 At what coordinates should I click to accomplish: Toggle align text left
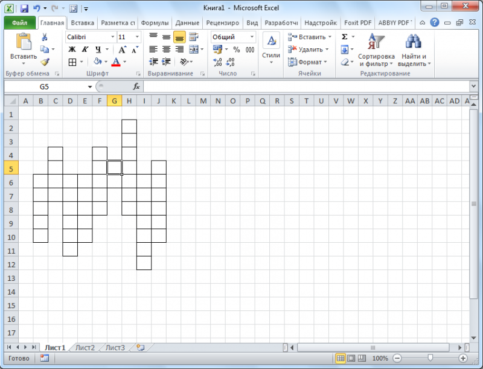pyautogui.click(x=153, y=50)
